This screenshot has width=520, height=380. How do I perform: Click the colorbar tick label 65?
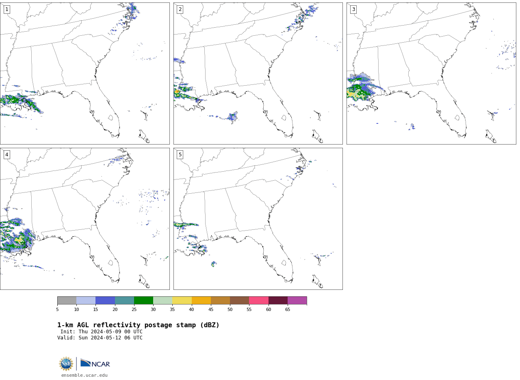click(x=288, y=309)
